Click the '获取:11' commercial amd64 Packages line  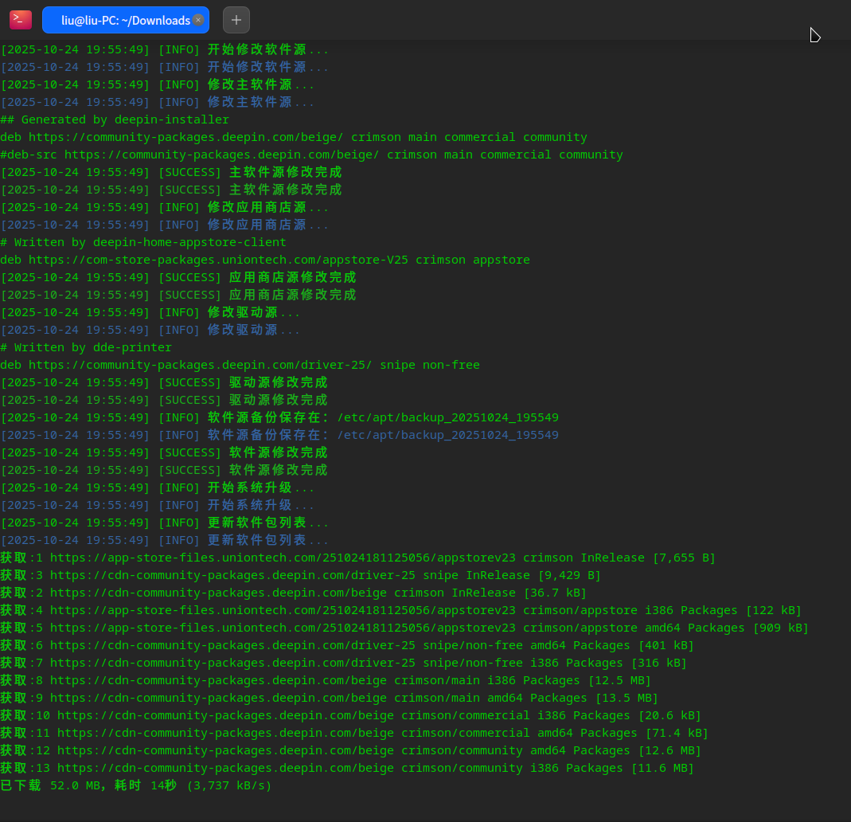click(354, 733)
